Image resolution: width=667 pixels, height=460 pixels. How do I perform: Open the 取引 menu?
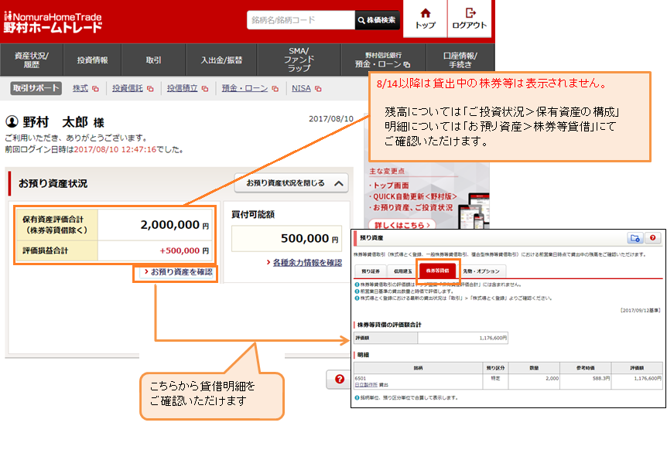click(x=153, y=60)
